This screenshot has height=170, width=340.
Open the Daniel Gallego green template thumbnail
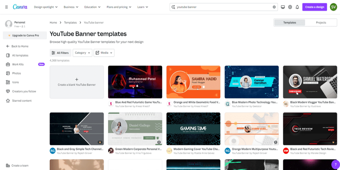click(x=135, y=129)
